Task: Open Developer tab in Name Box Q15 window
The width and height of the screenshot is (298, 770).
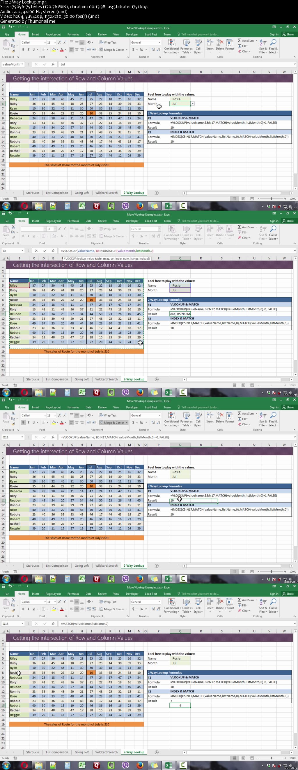Action: [x=132, y=594]
